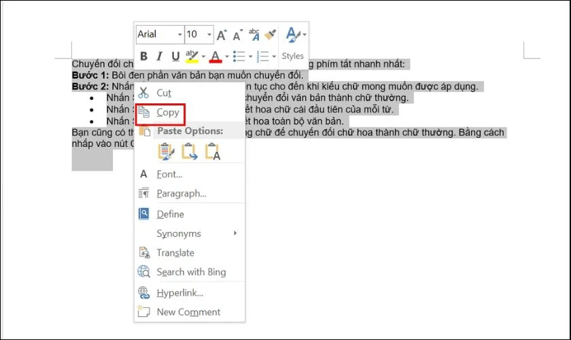Open Change Case/text effects icon
Screen dimensions: 571x340
pos(254,35)
